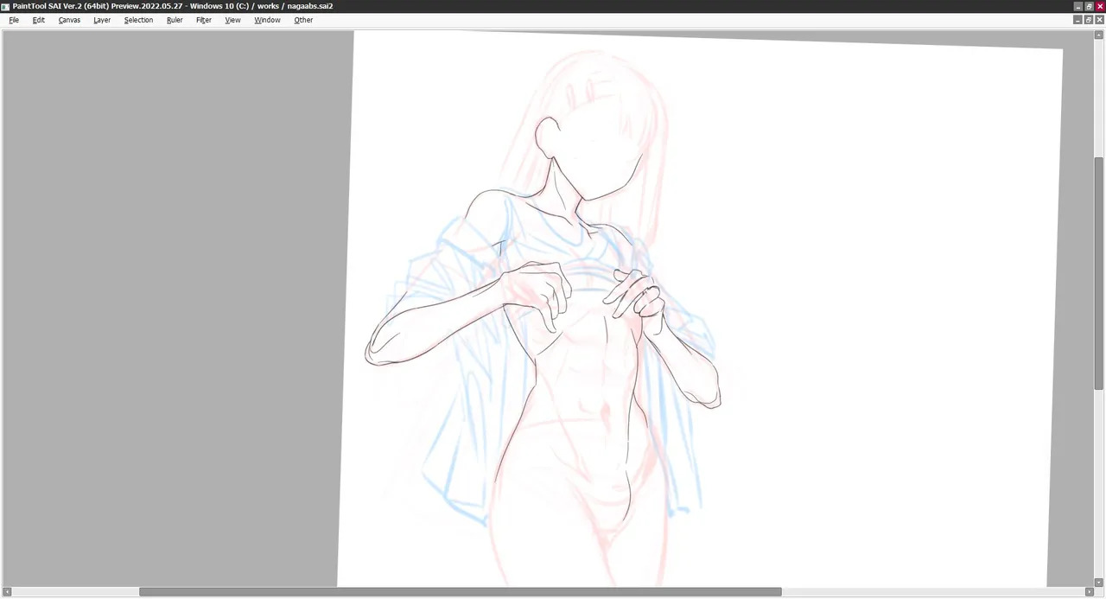
Task: Click the vertical scrollbar up arrow
Action: pos(1099,34)
